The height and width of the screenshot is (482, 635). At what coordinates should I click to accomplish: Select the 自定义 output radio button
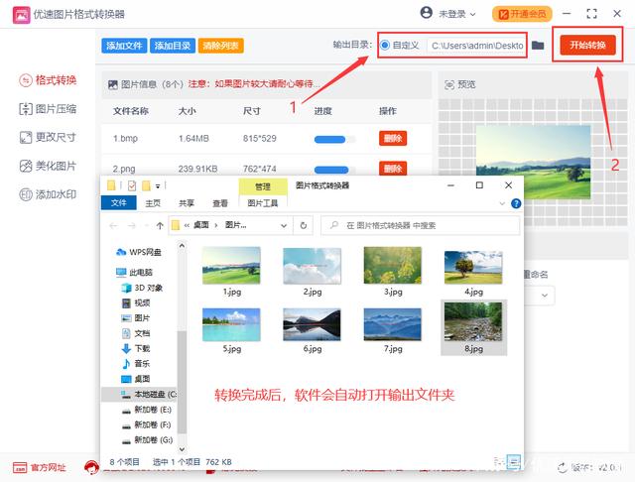click(x=385, y=45)
